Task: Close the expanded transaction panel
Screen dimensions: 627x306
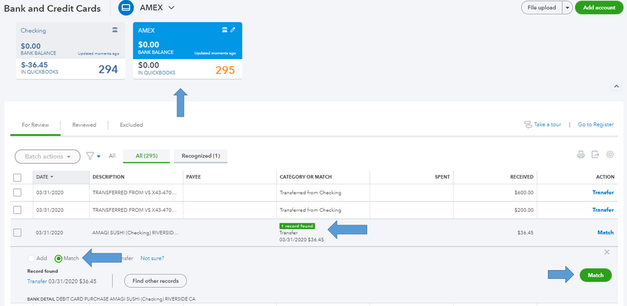Action: coord(607,252)
